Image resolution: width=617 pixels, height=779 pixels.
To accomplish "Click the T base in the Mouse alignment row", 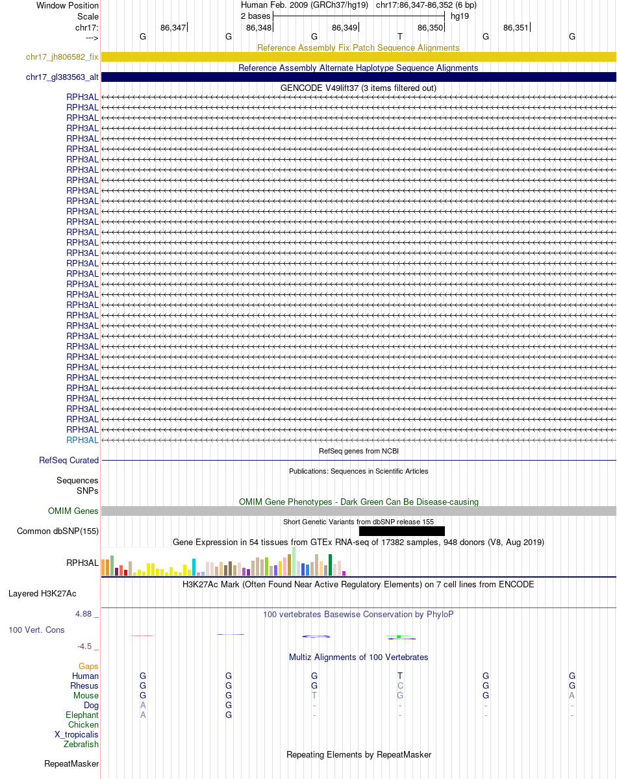I will click(x=314, y=696).
